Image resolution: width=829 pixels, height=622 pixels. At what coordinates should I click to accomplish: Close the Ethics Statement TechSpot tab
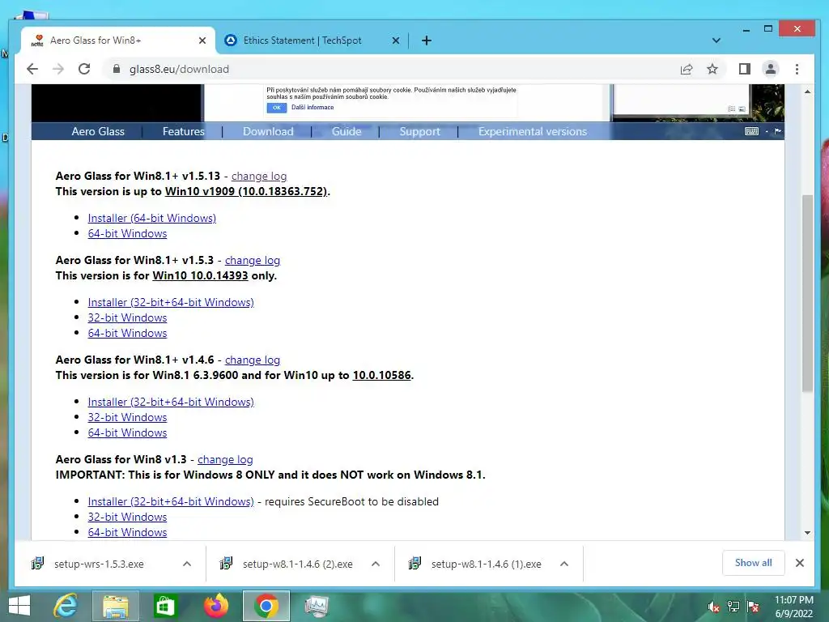tap(395, 40)
